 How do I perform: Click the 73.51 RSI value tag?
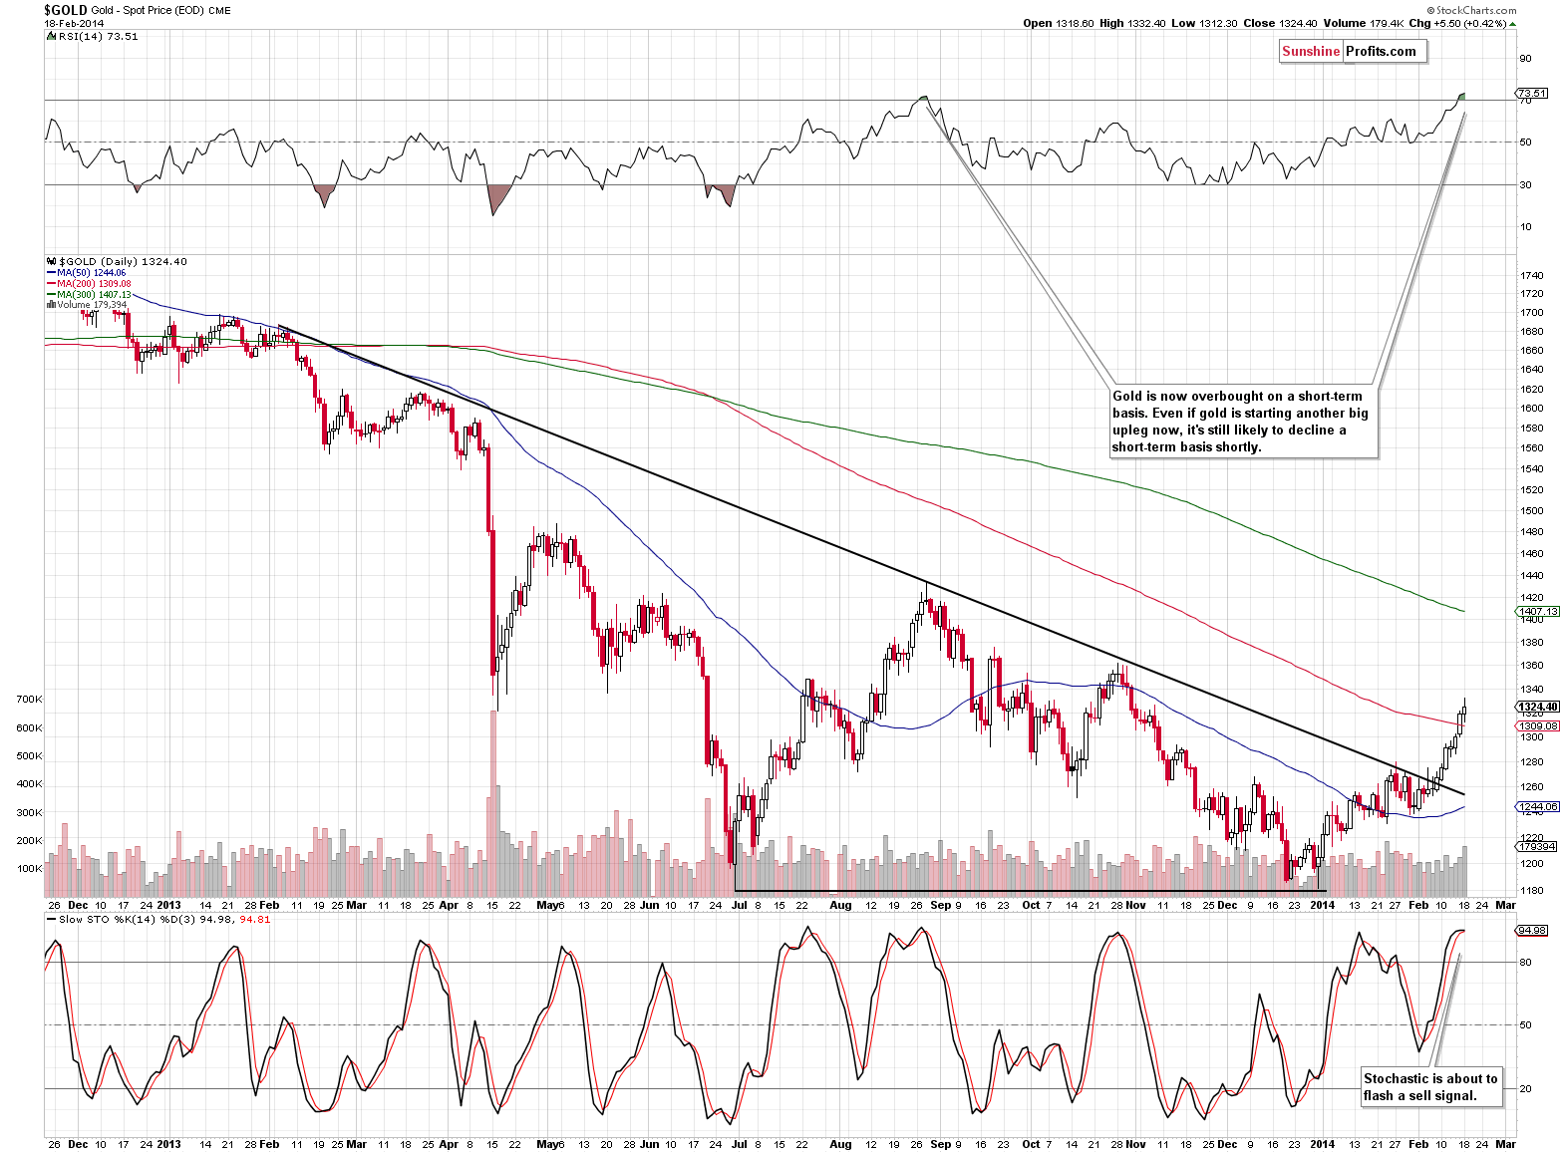coord(1532,93)
